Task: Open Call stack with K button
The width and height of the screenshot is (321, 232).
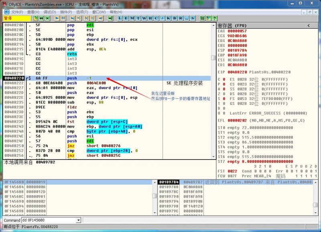Action: coord(169,18)
